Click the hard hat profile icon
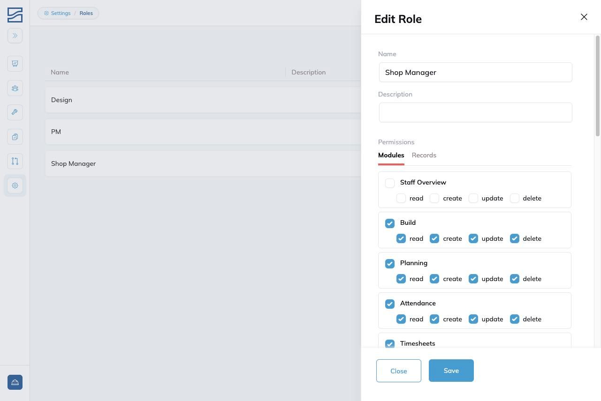Viewport: 601px width, 401px height. point(15,382)
